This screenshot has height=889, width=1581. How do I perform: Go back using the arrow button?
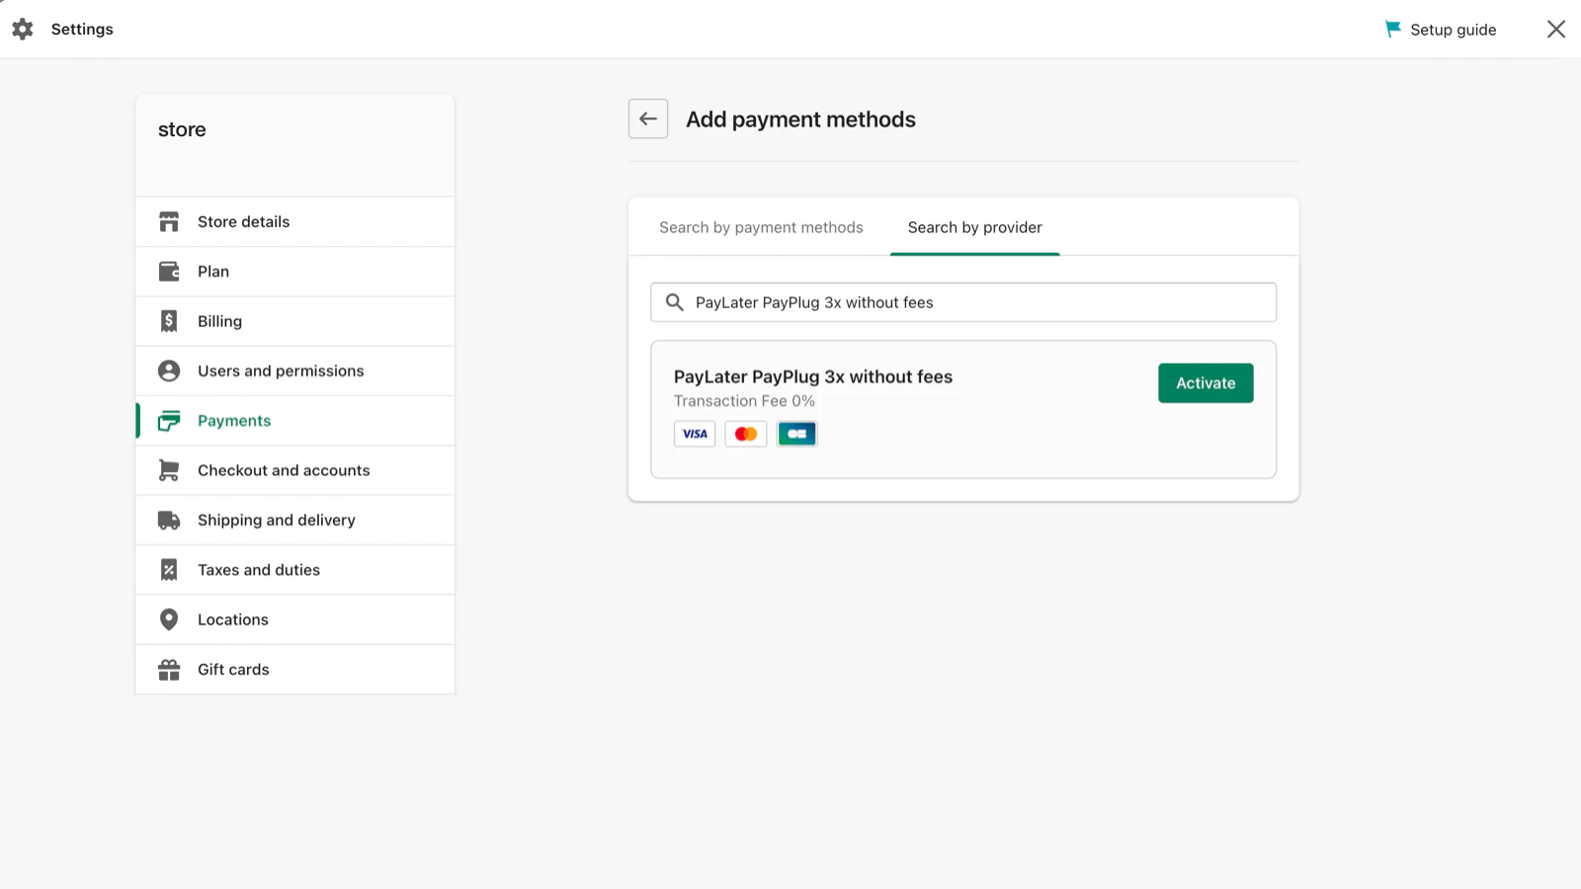point(648,119)
